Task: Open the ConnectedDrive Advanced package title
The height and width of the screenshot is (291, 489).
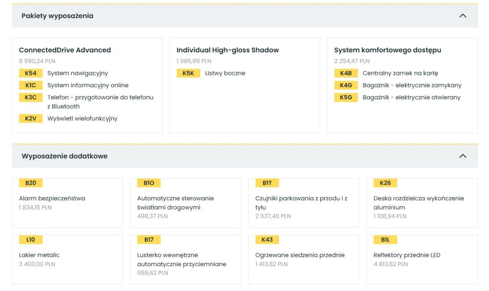Action: coord(65,50)
